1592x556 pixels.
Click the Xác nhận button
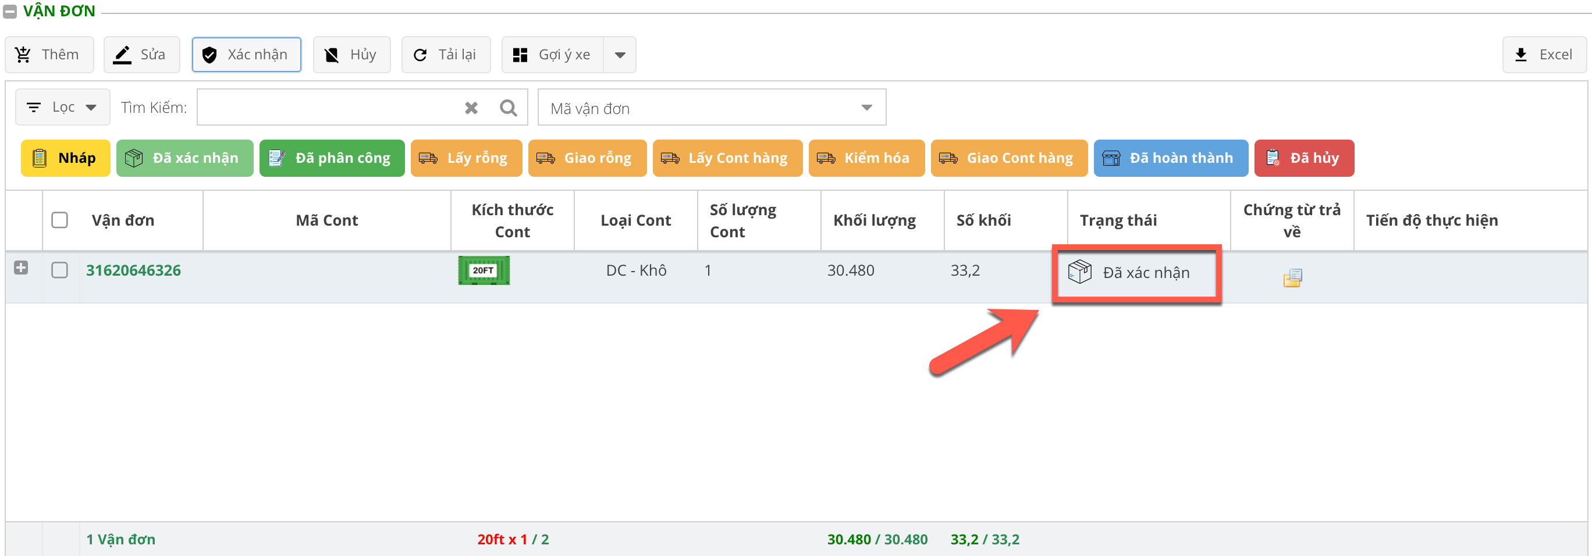(246, 55)
